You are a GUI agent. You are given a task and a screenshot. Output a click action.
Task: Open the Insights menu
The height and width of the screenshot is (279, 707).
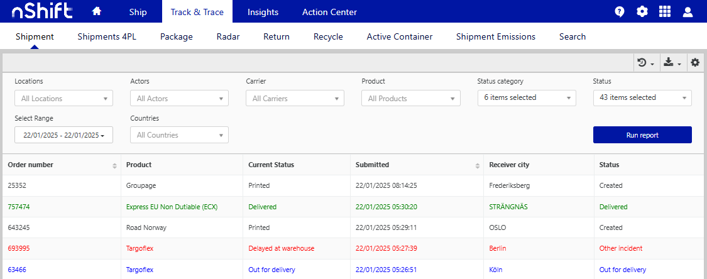pos(263,12)
